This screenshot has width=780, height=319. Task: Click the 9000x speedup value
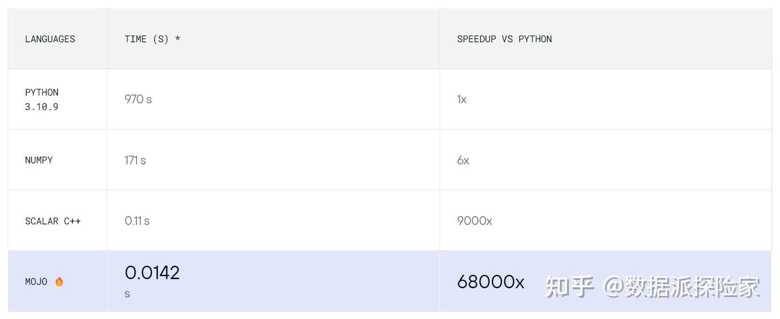coord(474,221)
